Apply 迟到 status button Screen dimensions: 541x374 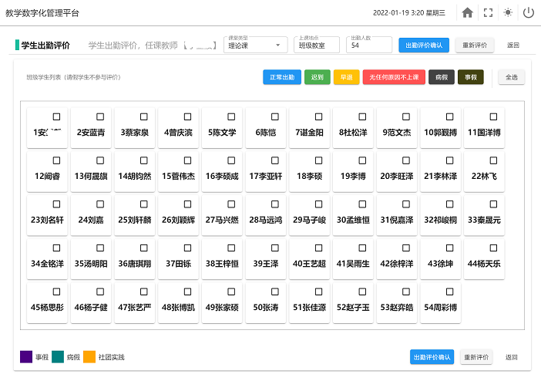point(318,77)
